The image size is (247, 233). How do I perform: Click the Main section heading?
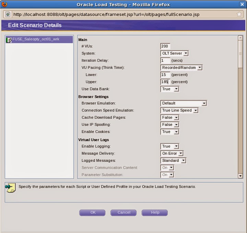point(83,40)
